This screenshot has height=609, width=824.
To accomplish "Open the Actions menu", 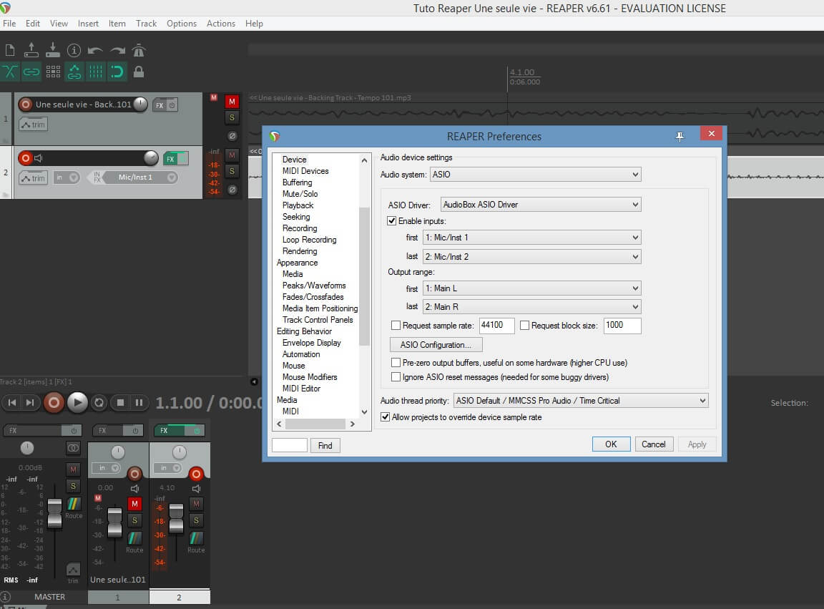I will (221, 24).
